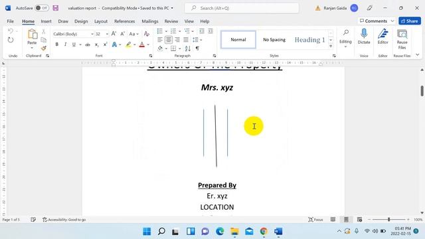This screenshot has width=425, height=239.
Task: Open Text Effects dropdown arrow
Action: [120, 44]
